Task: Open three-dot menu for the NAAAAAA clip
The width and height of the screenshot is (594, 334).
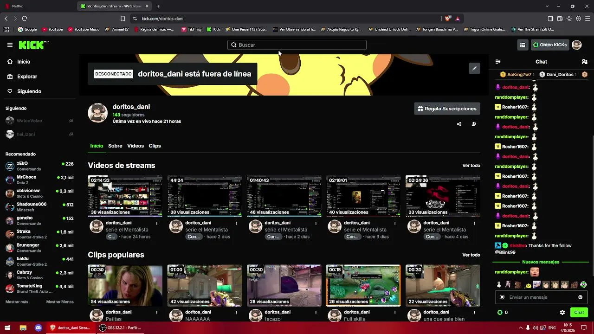Action: (236, 313)
